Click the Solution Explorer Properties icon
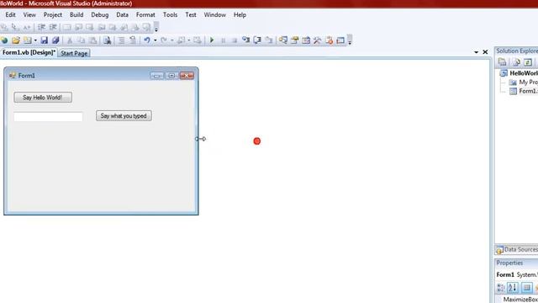 pos(502,62)
